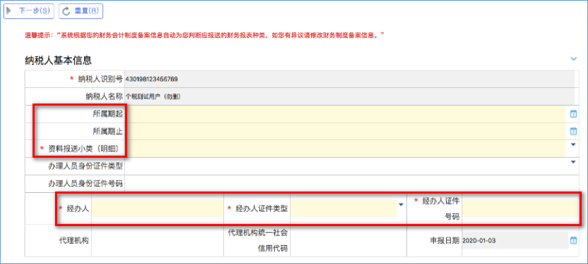Open calendar icon for 所属期止
588x264 pixels.
pyautogui.click(x=573, y=131)
